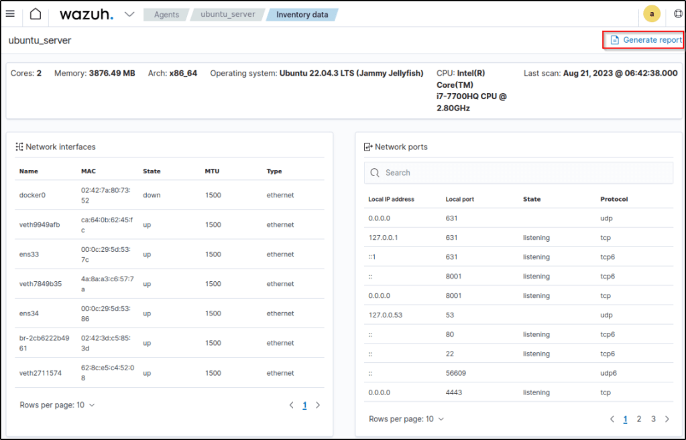Go to previous page of Network interfaces
This screenshot has height=440, width=686.
pos(291,405)
